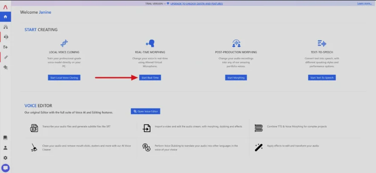Click the name Janine in the welcome message
376x173 pixels.
[45, 12]
